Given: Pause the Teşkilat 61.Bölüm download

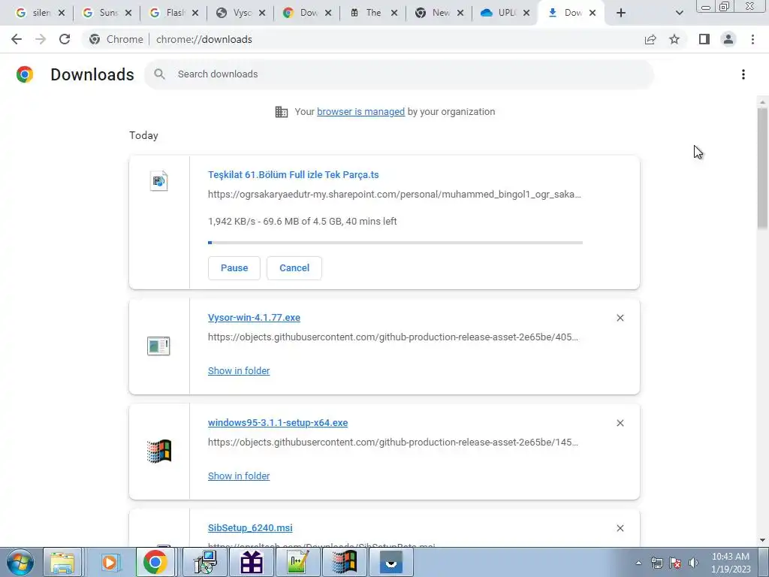Looking at the screenshot, I should tap(234, 268).
